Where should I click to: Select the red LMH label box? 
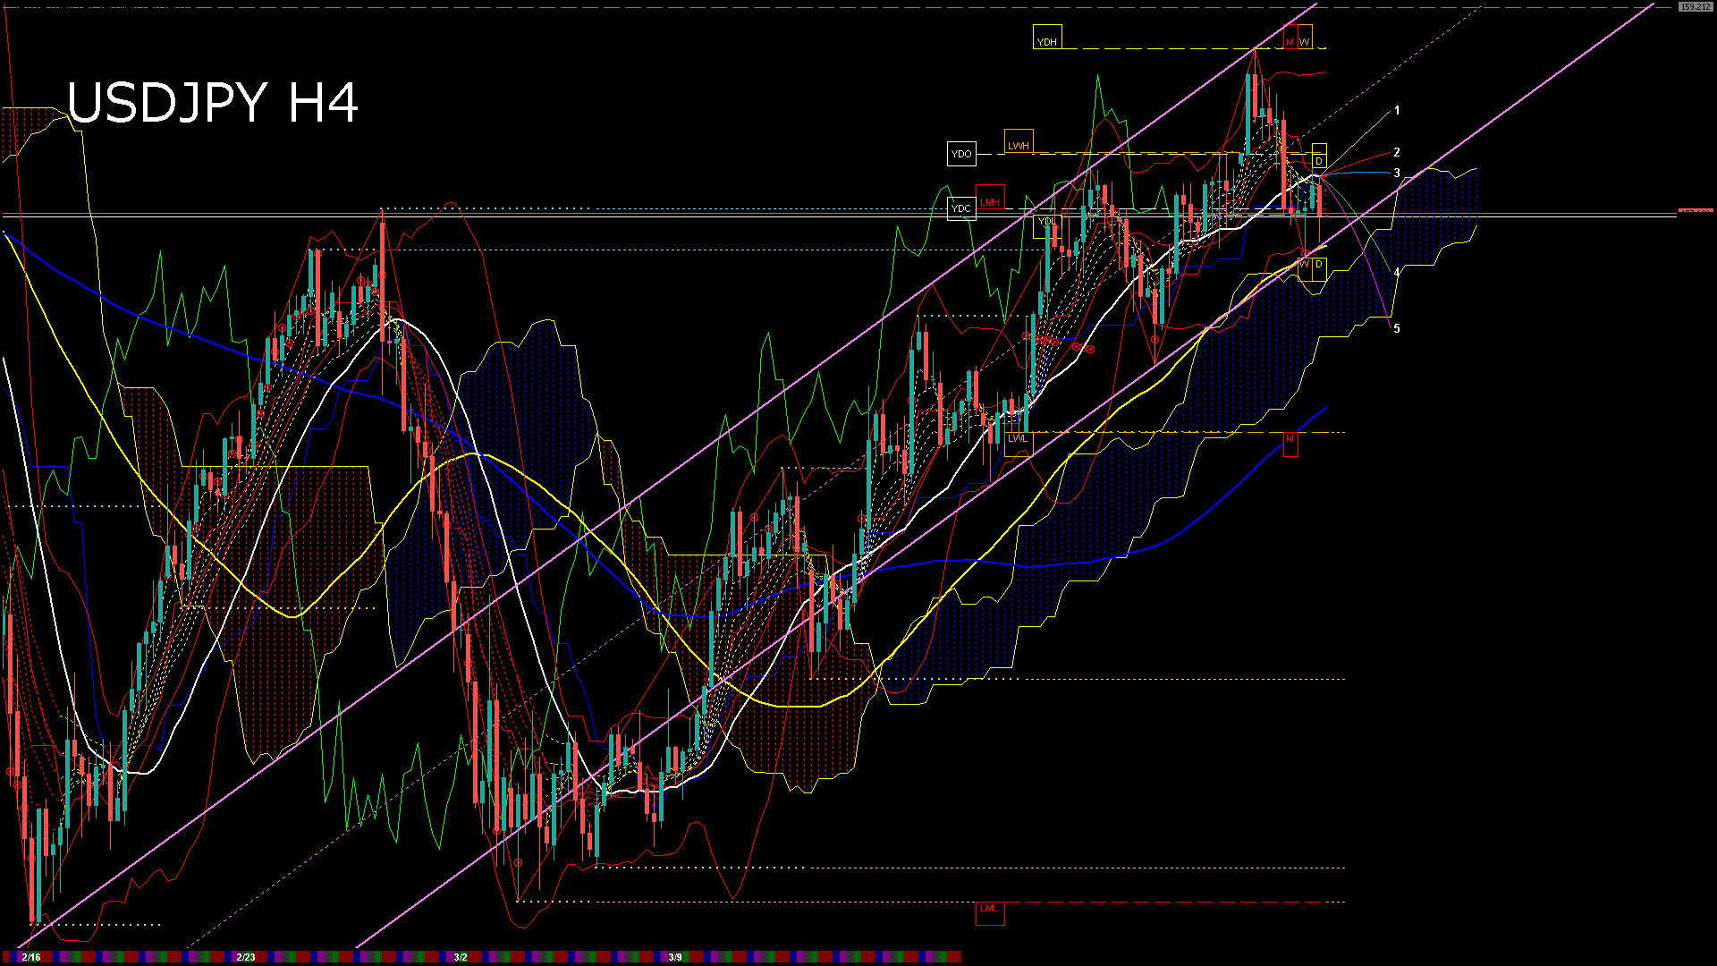click(x=990, y=202)
